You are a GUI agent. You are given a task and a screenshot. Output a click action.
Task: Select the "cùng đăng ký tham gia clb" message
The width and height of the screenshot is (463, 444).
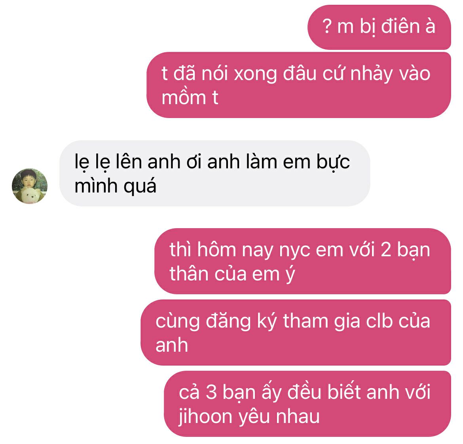296,333
